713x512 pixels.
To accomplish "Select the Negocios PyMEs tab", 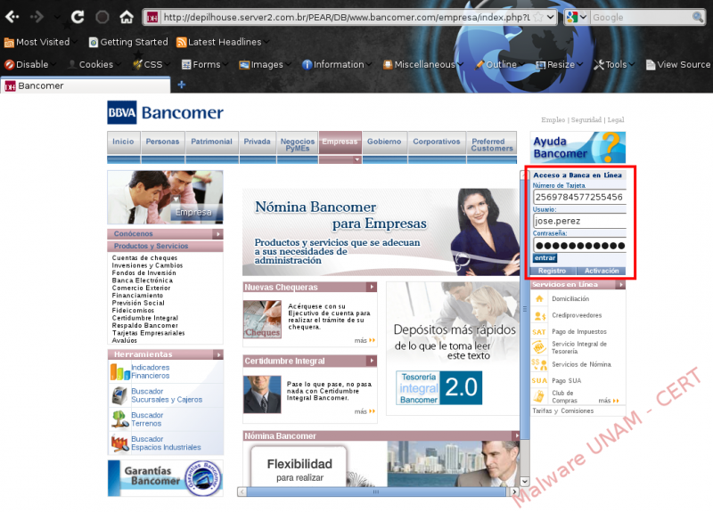I will tap(298, 144).
